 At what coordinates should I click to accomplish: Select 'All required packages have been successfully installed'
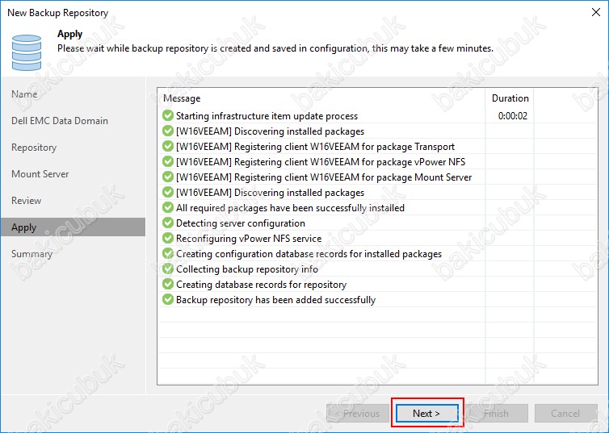(x=290, y=208)
